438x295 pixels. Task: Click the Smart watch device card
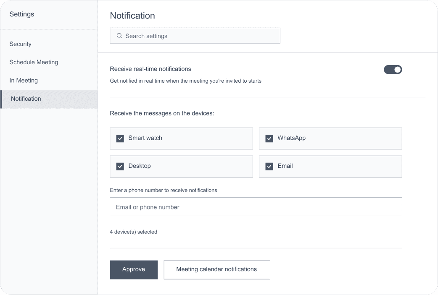181,138
